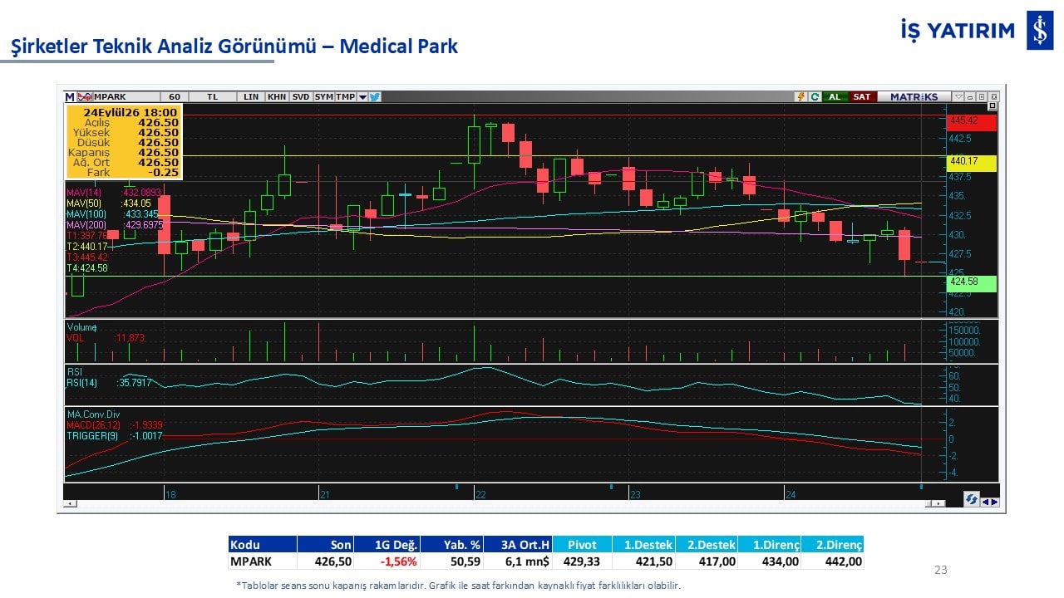Toggle the KHN chart option
Screen dimensions: 1064x598
click(x=277, y=97)
